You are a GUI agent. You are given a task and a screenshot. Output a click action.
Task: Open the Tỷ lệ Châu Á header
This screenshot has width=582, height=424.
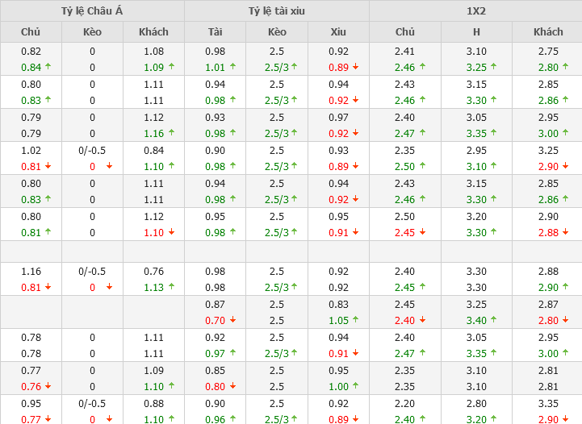pos(92,11)
